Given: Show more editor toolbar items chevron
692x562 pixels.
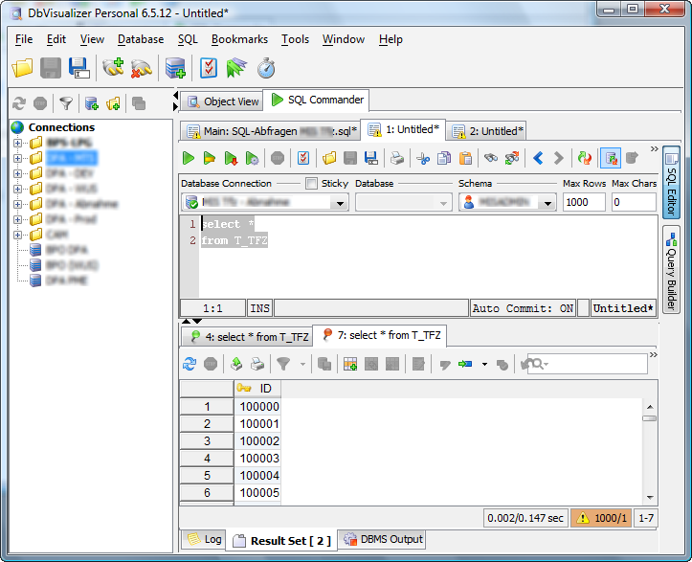Looking at the screenshot, I should pos(654,148).
